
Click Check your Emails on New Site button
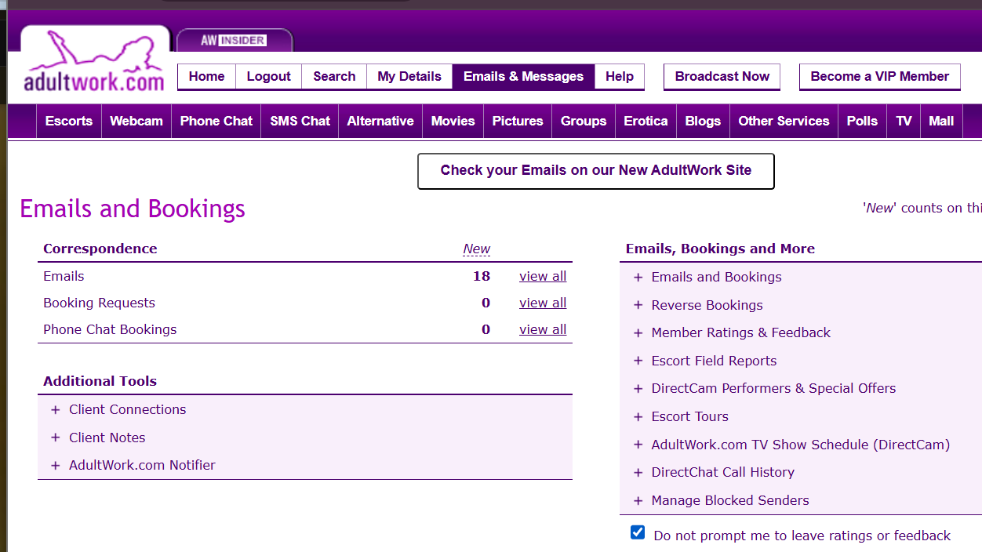595,171
